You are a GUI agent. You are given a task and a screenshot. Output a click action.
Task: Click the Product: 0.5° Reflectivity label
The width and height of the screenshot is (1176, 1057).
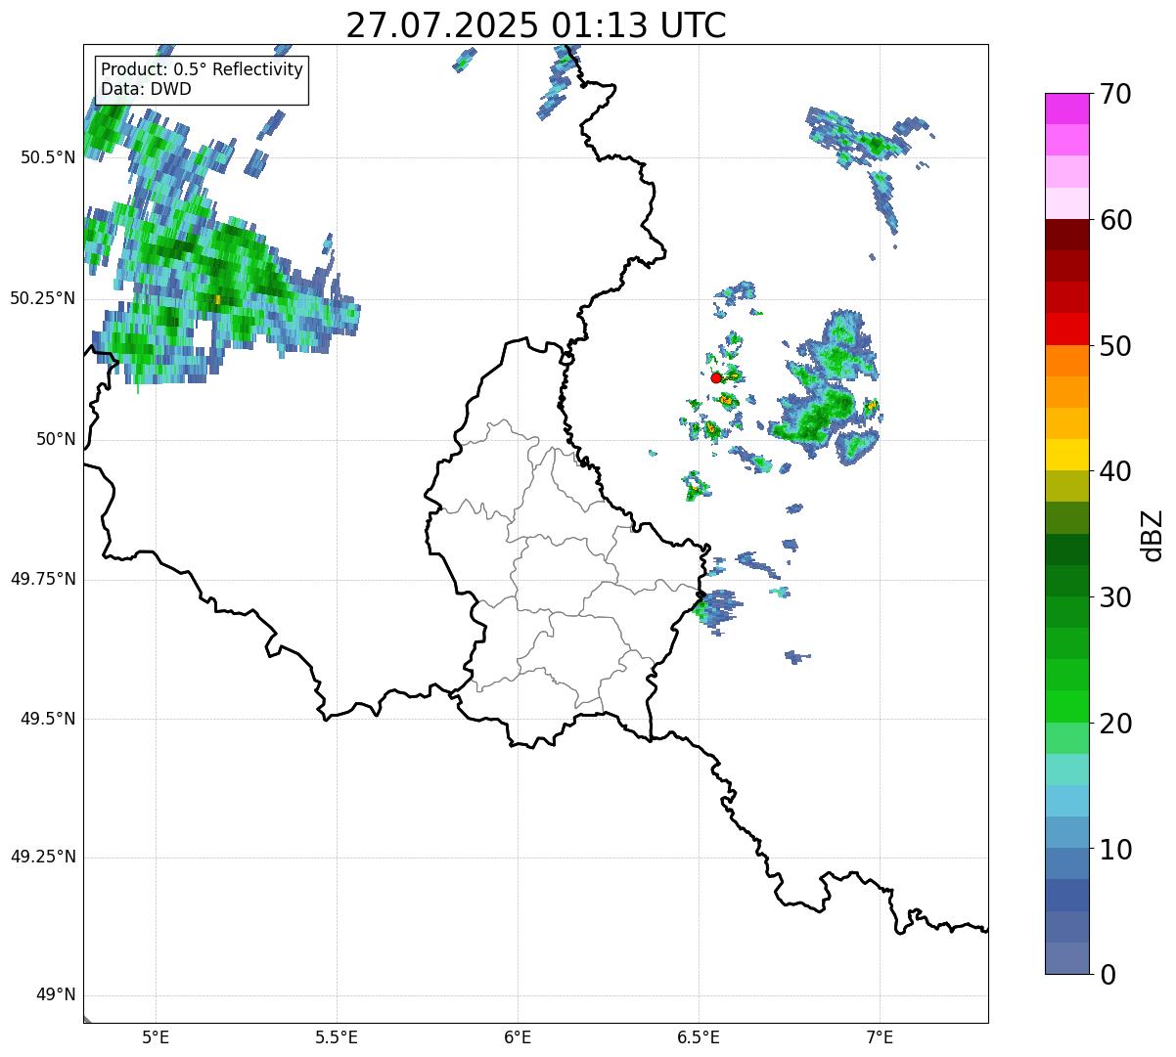pyautogui.click(x=202, y=70)
